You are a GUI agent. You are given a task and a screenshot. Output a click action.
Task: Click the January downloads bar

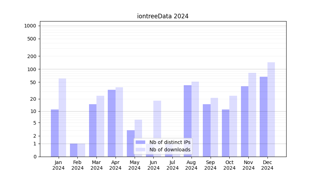[62, 117]
